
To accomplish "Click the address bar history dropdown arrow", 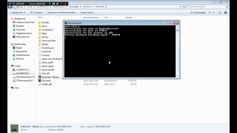I will tap(180, 7).
